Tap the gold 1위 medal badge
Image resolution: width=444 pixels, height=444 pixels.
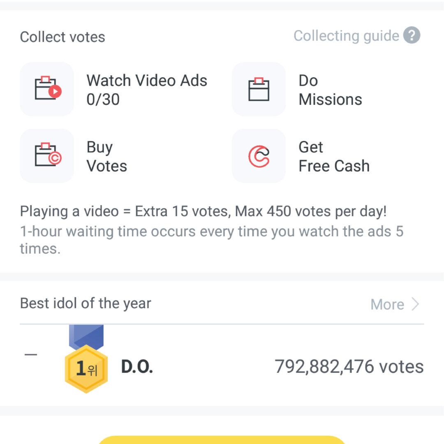click(x=86, y=368)
